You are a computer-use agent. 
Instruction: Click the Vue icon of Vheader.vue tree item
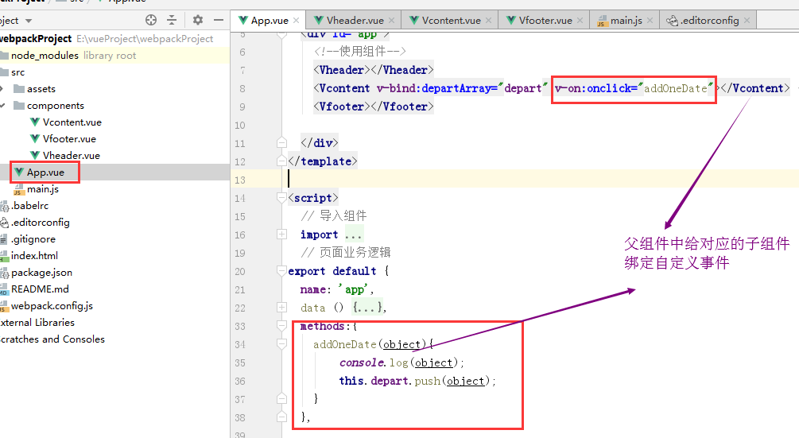pyautogui.click(x=35, y=156)
